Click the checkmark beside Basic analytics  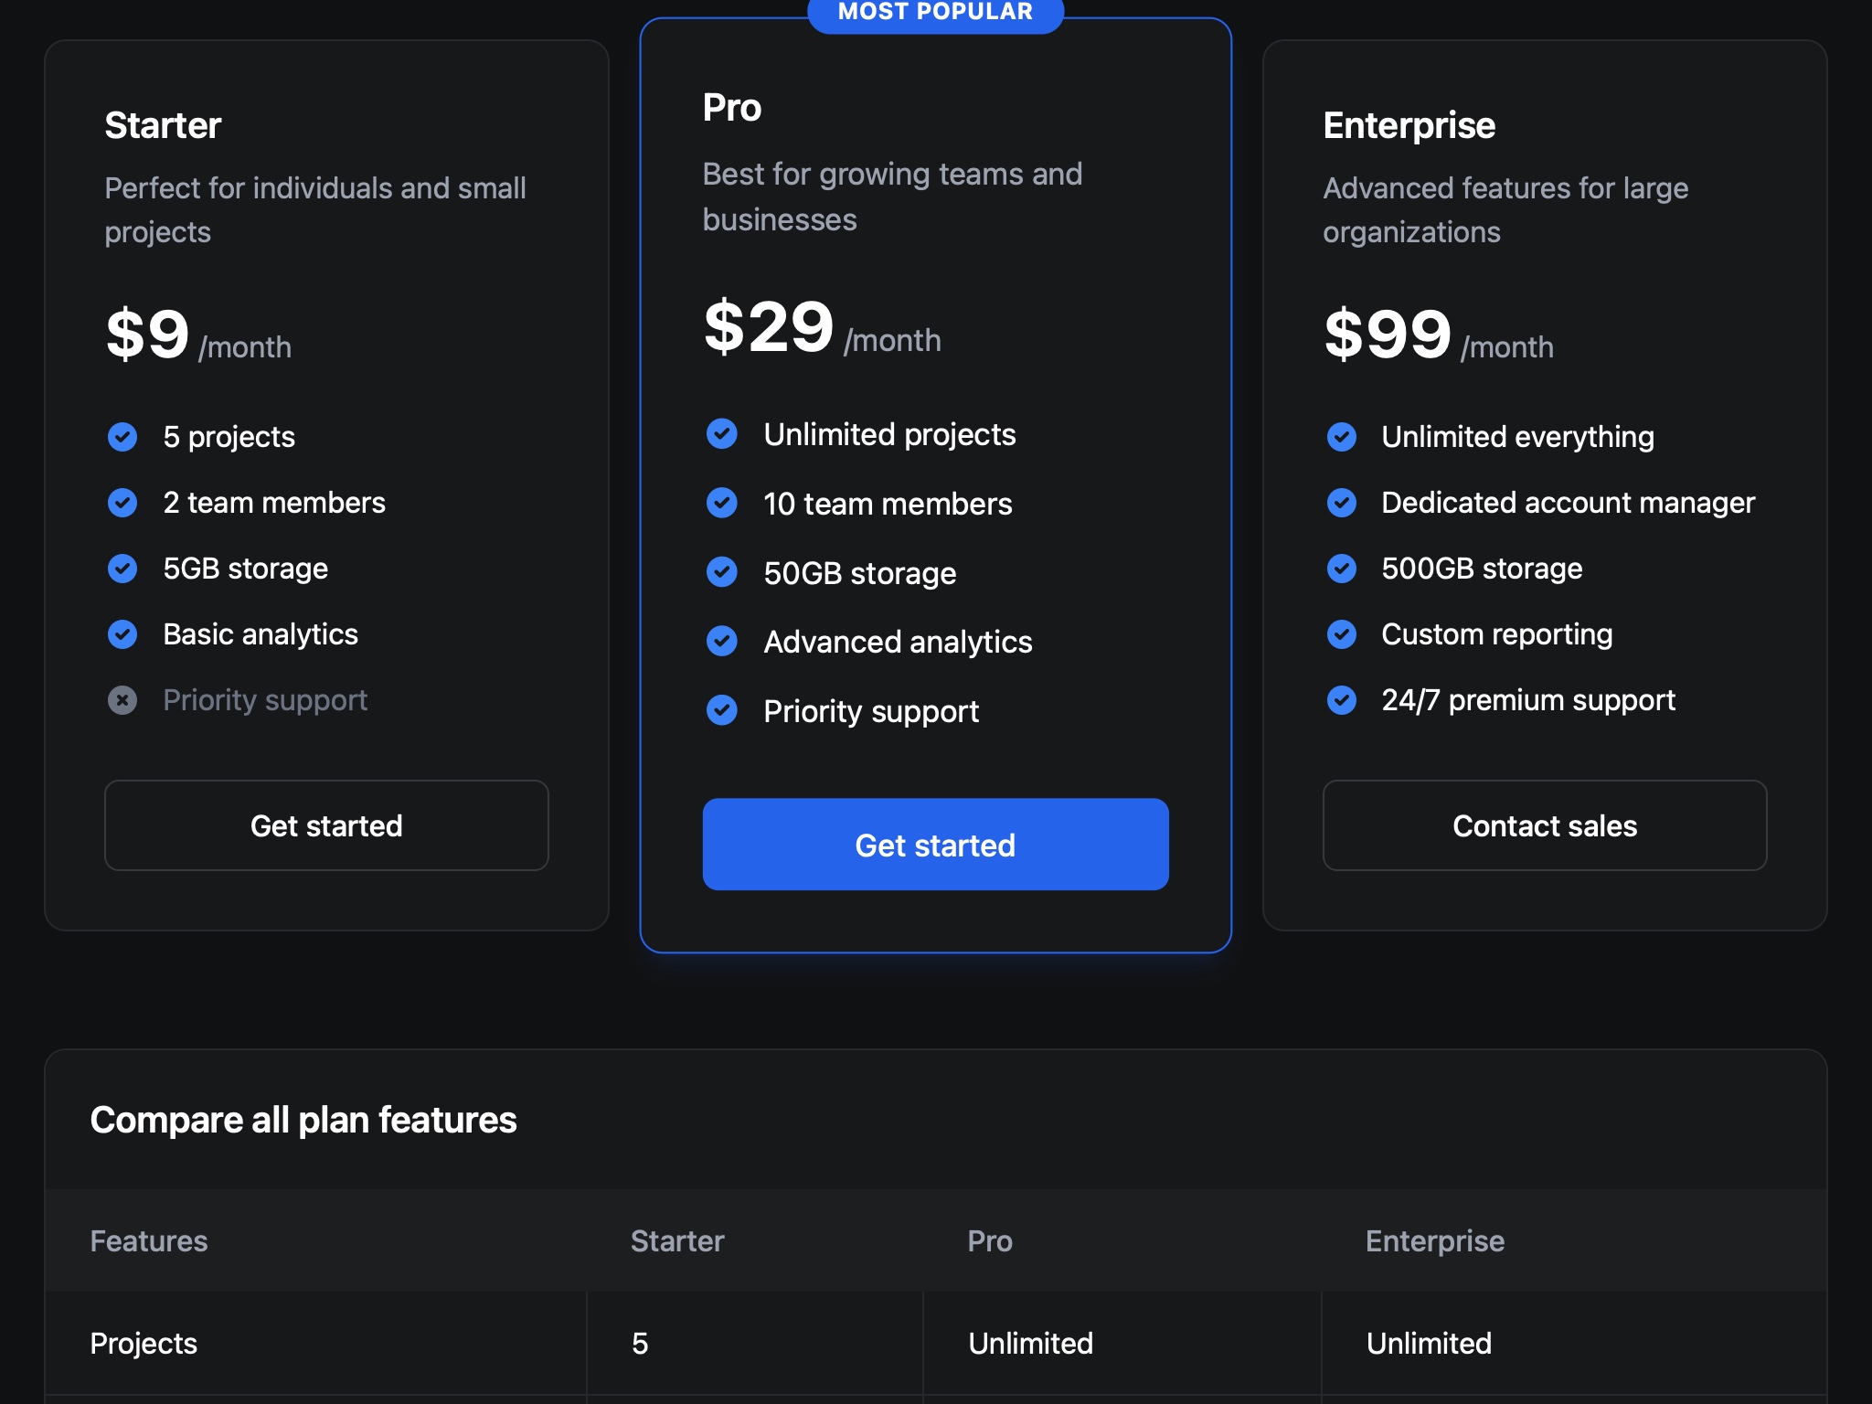click(122, 634)
